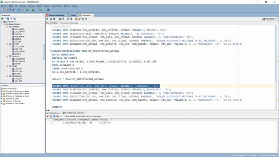Click the Connections tree vertical scrollbar
This screenshot has height=157, width=279.
tap(44, 51)
